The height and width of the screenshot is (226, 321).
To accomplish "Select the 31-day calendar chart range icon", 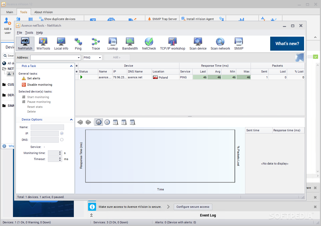I will 133,122.
